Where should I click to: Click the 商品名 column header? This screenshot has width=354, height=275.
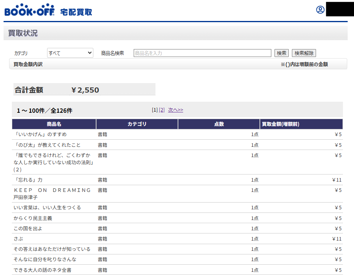point(54,124)
